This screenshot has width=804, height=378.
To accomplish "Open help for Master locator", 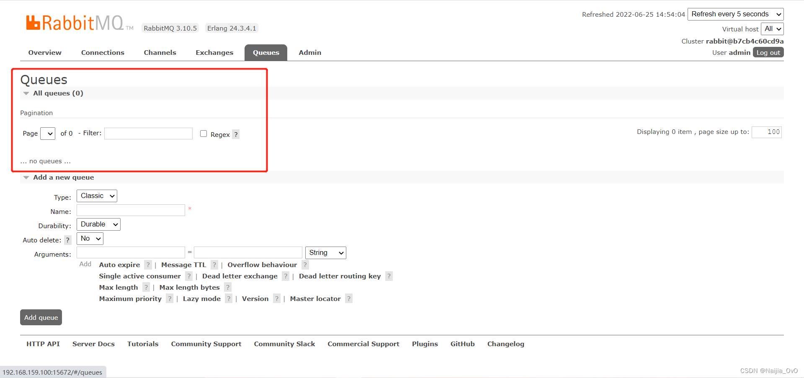I will 349,298.
